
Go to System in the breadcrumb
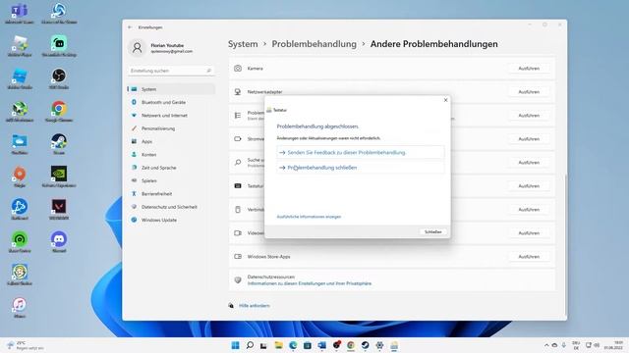(243, 44)
